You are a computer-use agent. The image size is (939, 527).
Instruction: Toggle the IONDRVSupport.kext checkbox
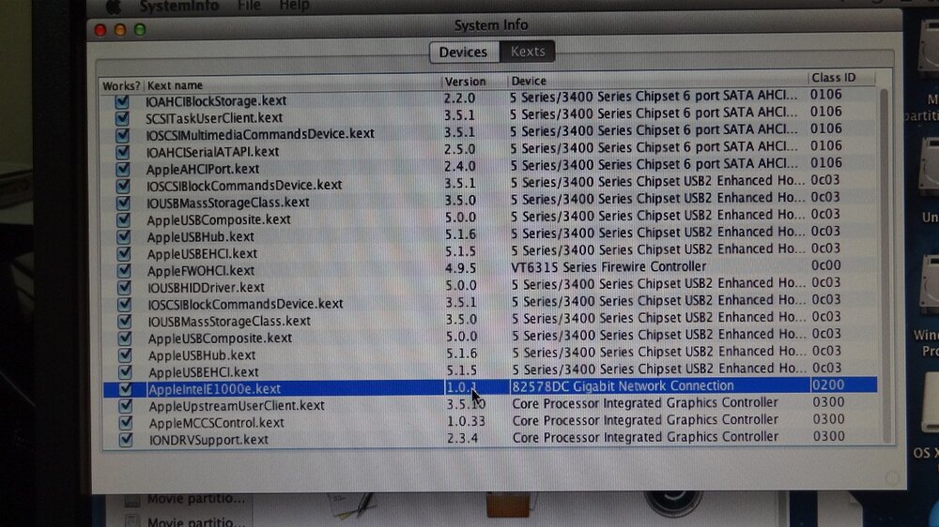coord(126,439)
